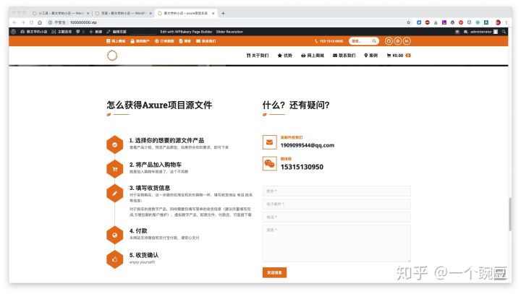This screenshot has height=294, width=521.
Task: Click step text 1. 选择你的想要的源文件产品
Action: pyautogui.click(x=167, y=140)
